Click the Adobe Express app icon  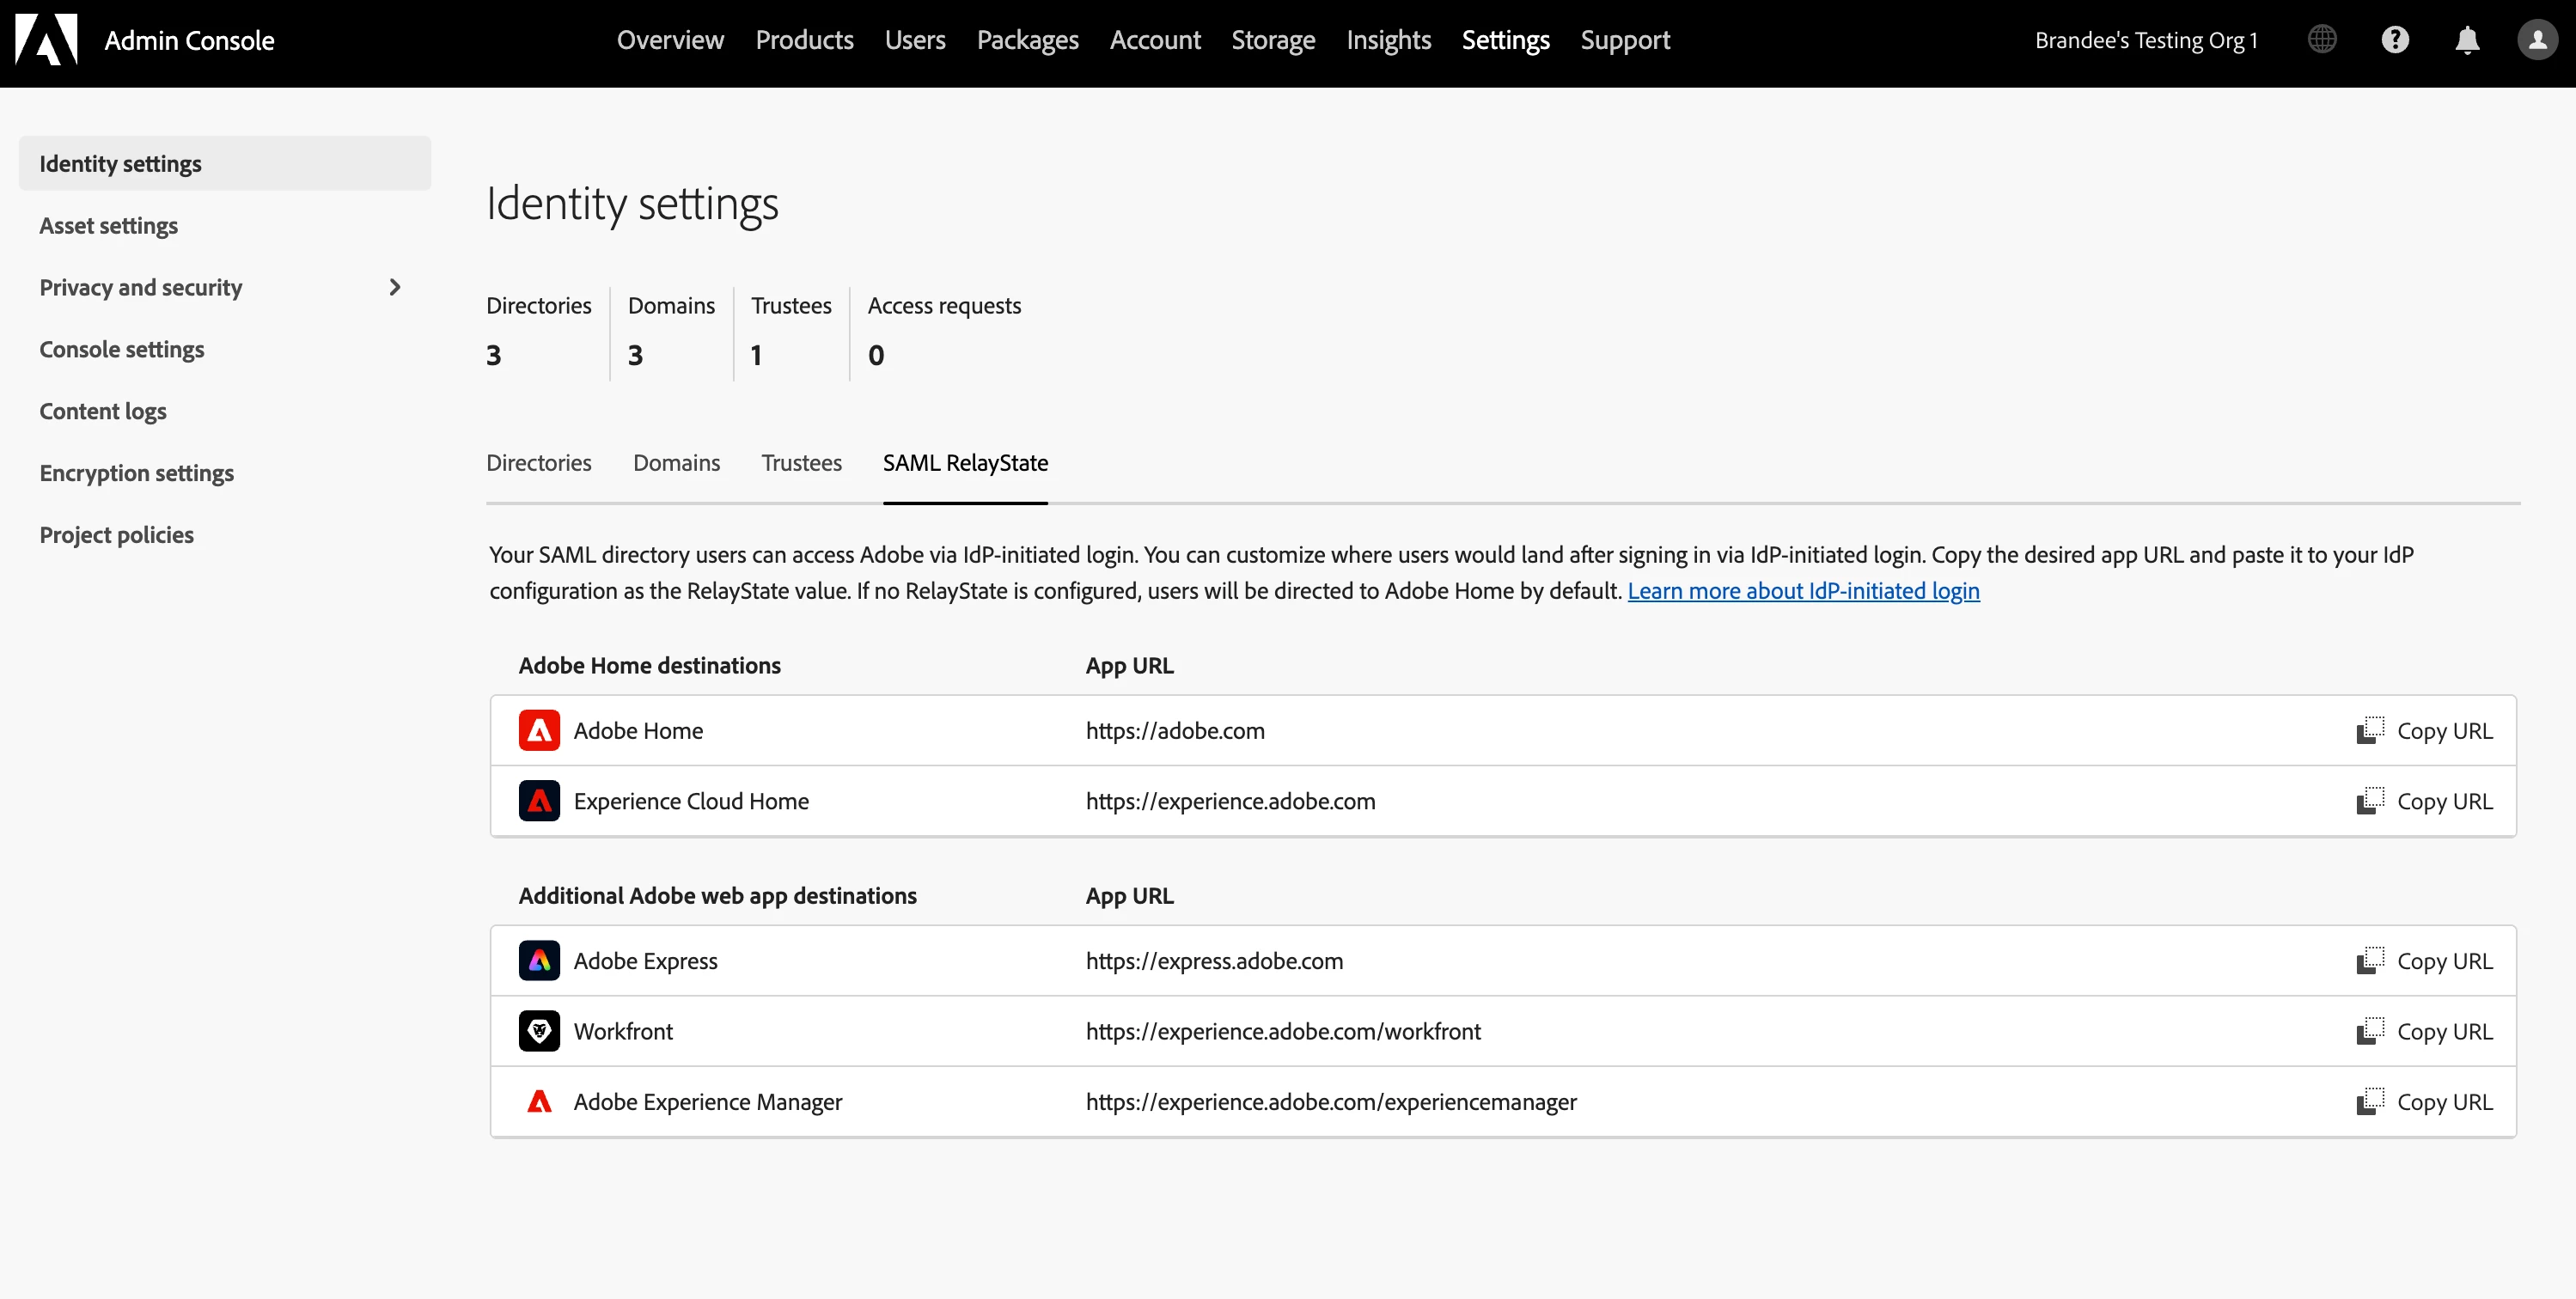pyautogui.click(x=539, y=961)
